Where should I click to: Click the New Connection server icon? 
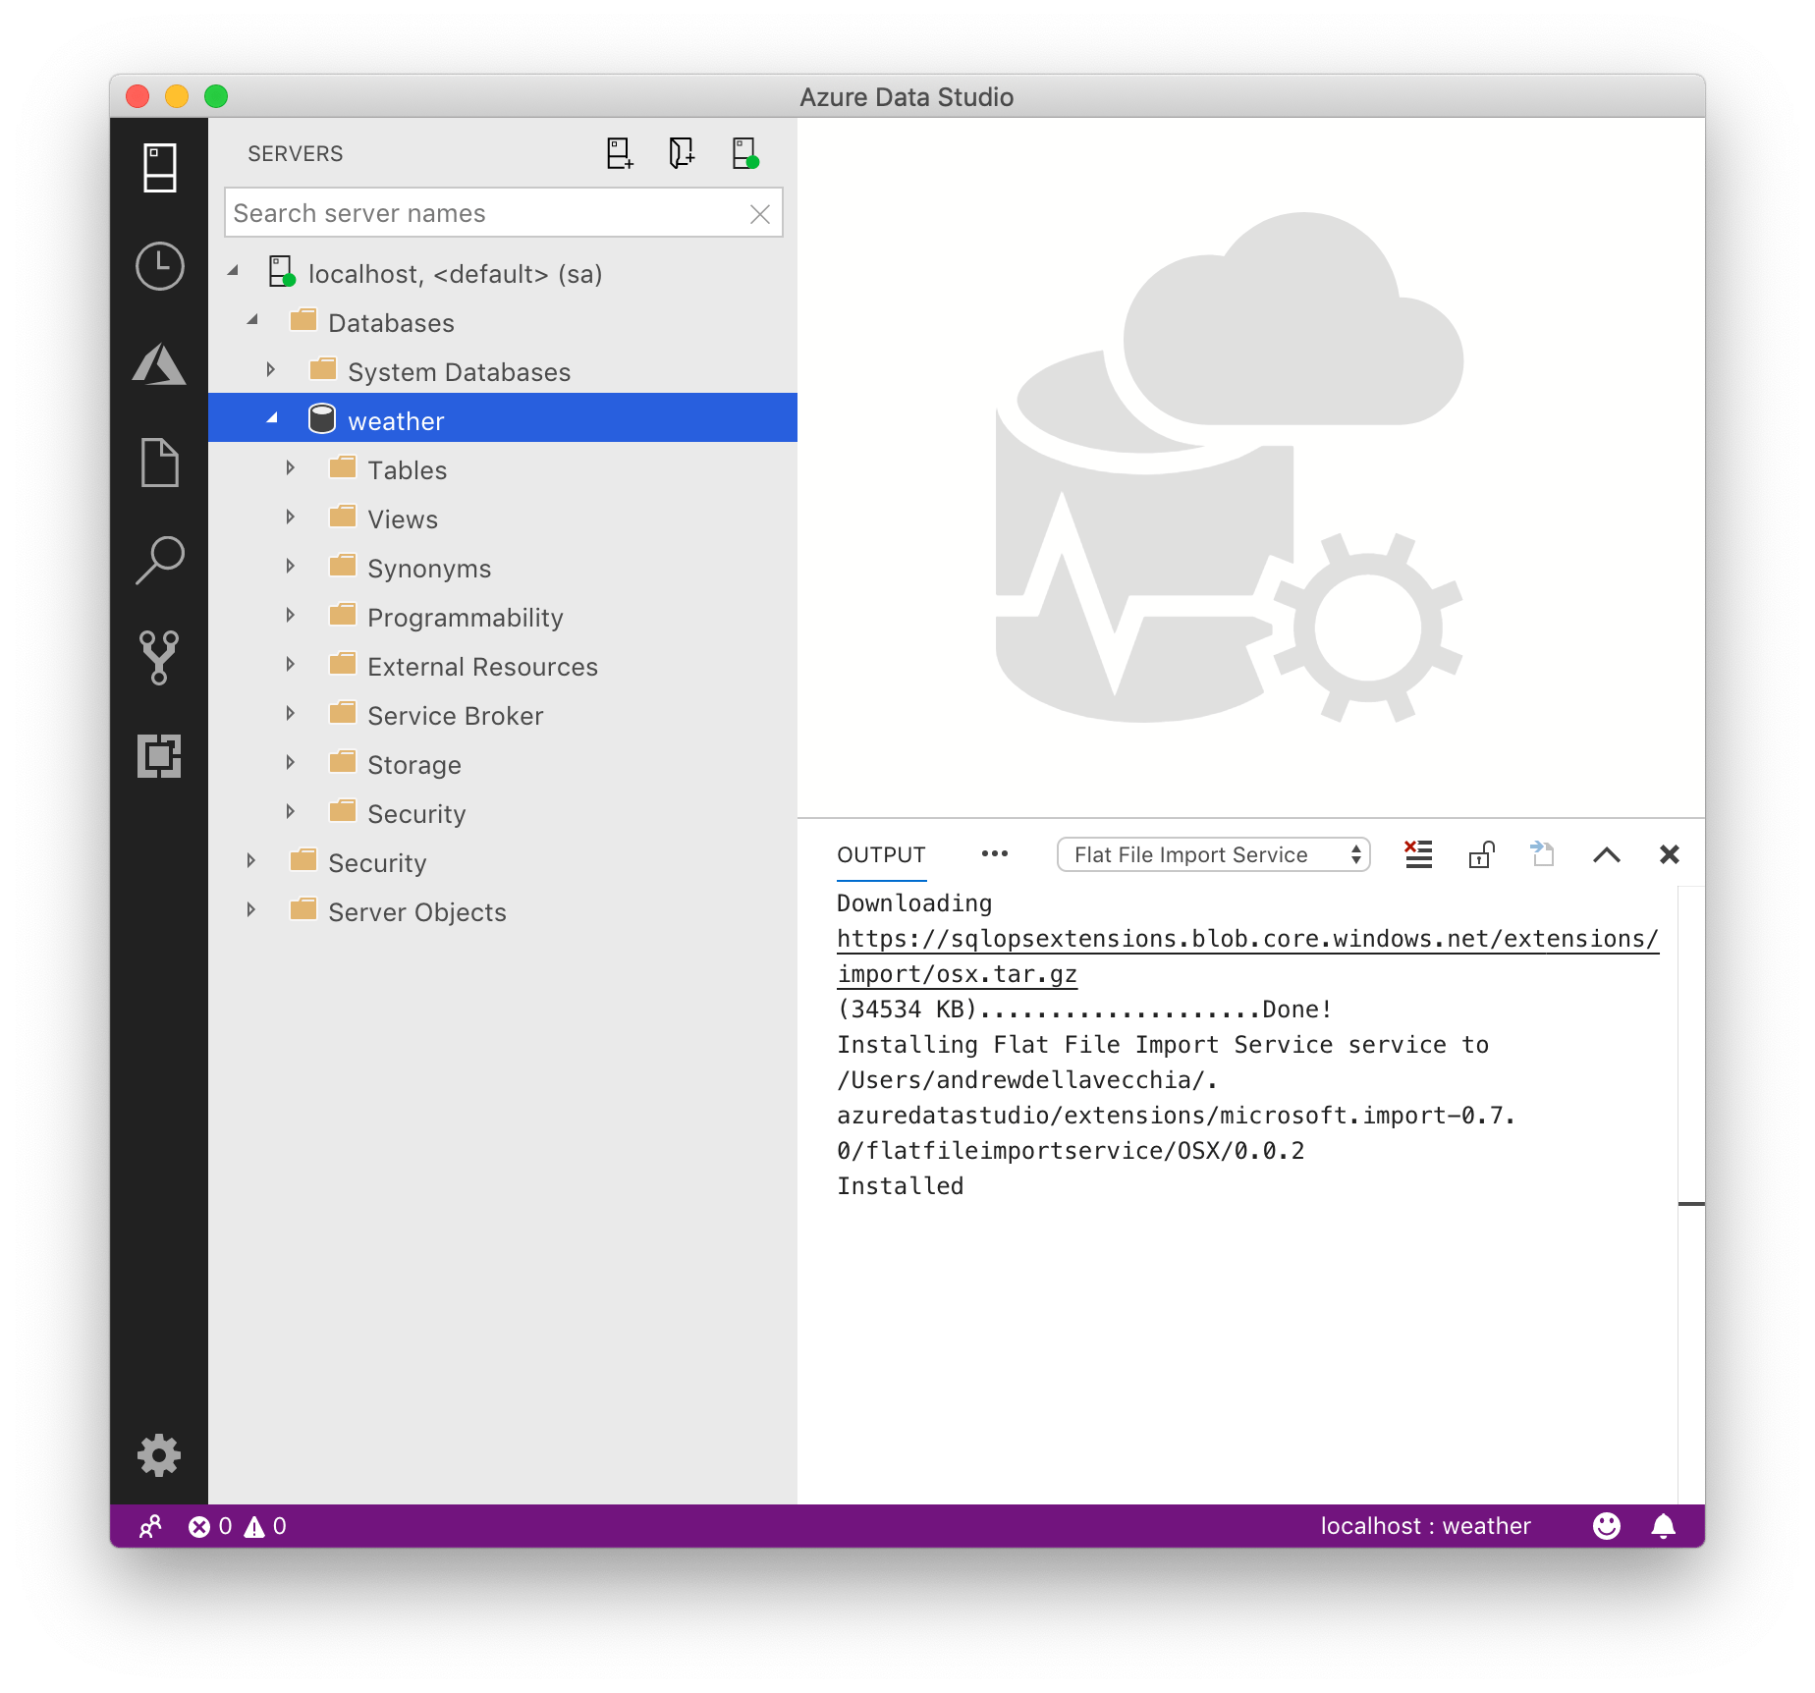pos(619,154)
